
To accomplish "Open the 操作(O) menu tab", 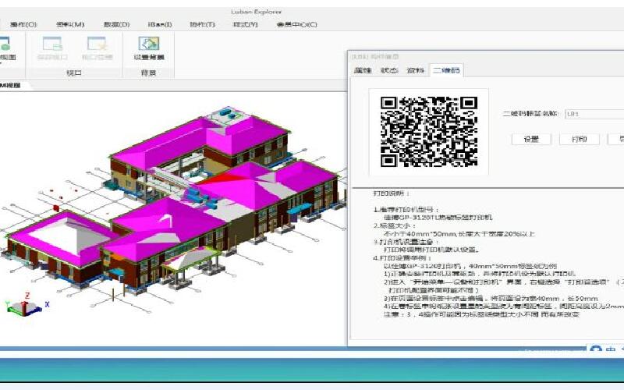I will coord(23,24).
